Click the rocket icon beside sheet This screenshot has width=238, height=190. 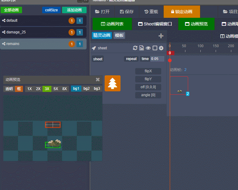(94, 48)
